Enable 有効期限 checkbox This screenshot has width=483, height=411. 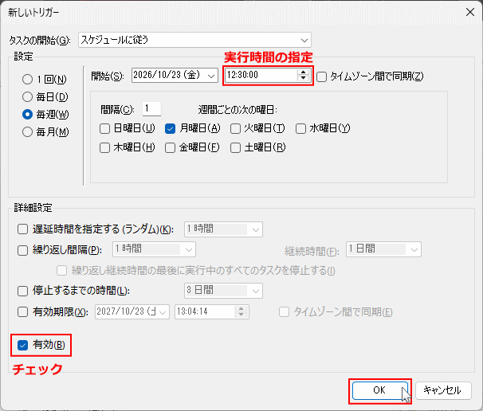tap(22, 312)
